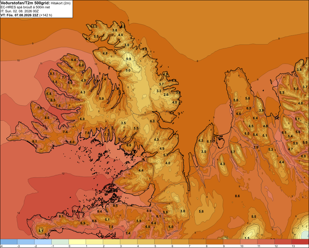Select the valid time line Fös. 07.08.2026 22Z
The width and height of the screenshot is (309, 248).
[23, 15]
